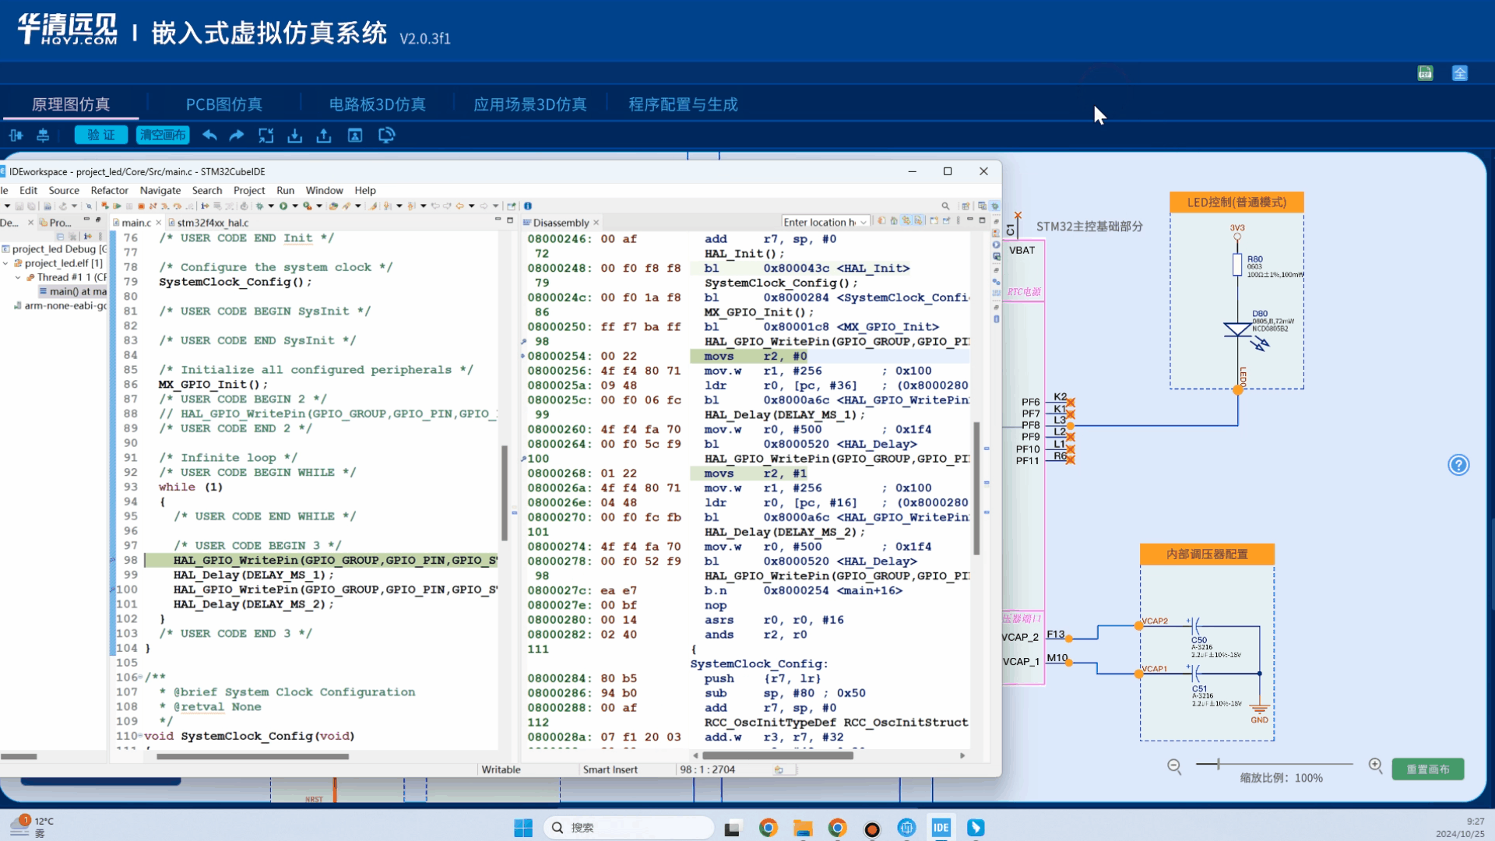Image resolution: width=1495 pixels, height=841 pixels.
Task: Click the undo arrow in canvas toolbar
Action: pos(209,135)
